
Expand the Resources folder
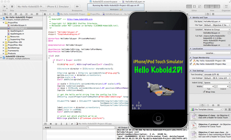tap(6, 37)
